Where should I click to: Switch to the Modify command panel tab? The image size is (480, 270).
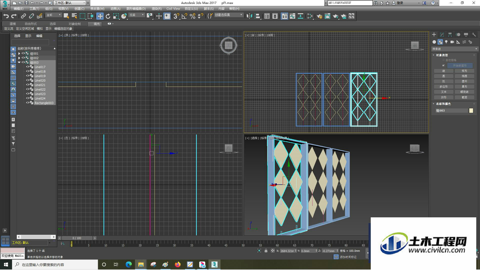pyautogui.click(x=442, y=35)
